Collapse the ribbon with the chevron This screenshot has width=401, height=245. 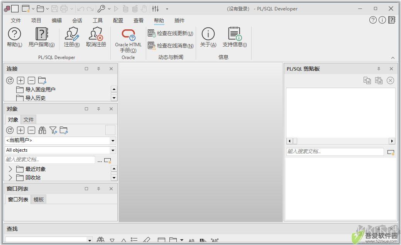pos(393,58)
